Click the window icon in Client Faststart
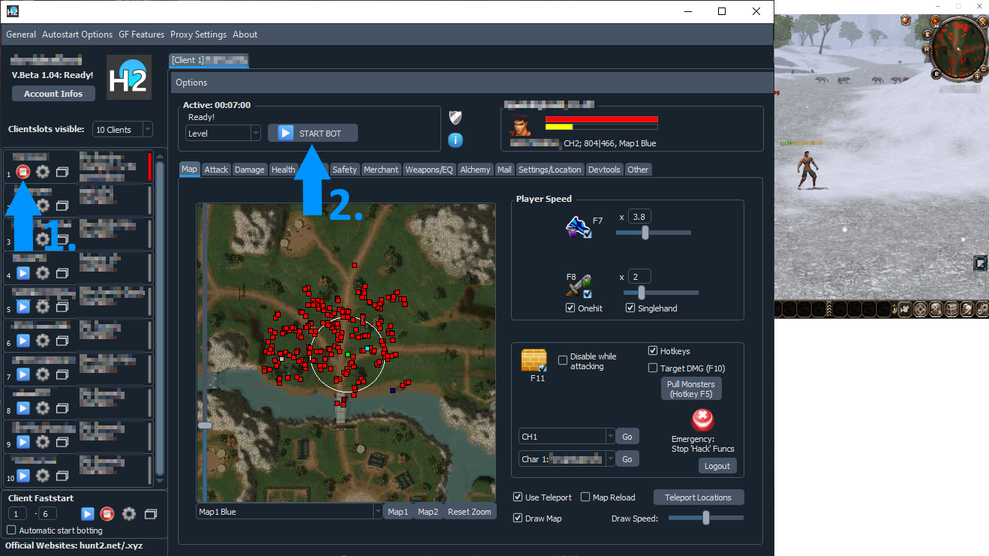989x556 pixels. (x=151, y=514)
